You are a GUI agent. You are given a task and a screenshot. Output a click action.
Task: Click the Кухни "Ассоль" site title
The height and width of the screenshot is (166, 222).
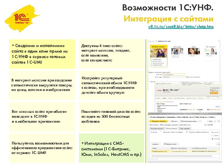click(171, 90)
